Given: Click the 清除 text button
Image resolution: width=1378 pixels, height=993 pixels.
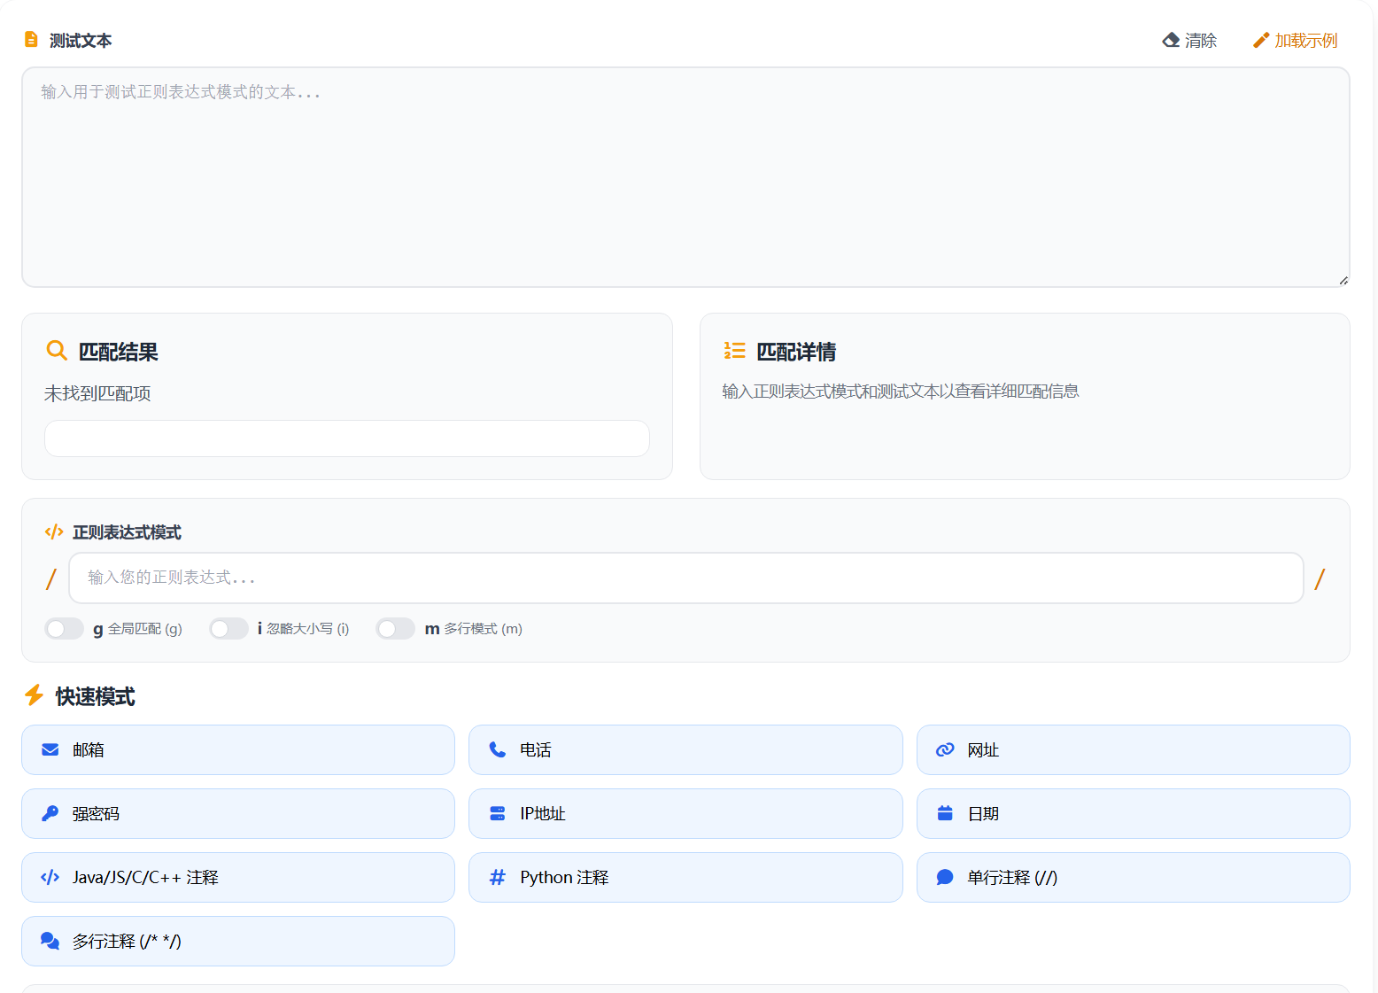Looking at the screenshot, I should click(1200, 41).
